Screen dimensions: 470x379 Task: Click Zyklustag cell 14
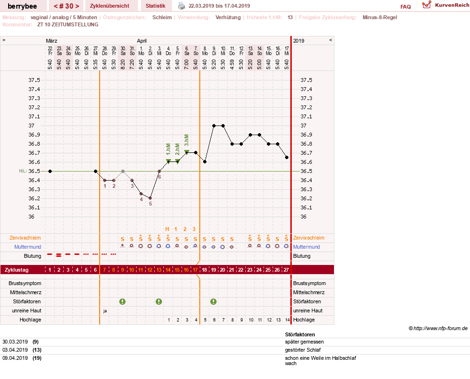coord(168,270)
